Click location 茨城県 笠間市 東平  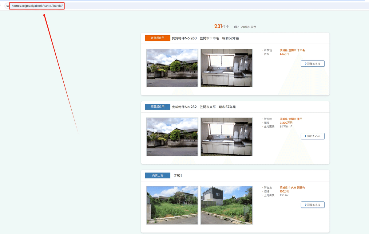(291, 119)
